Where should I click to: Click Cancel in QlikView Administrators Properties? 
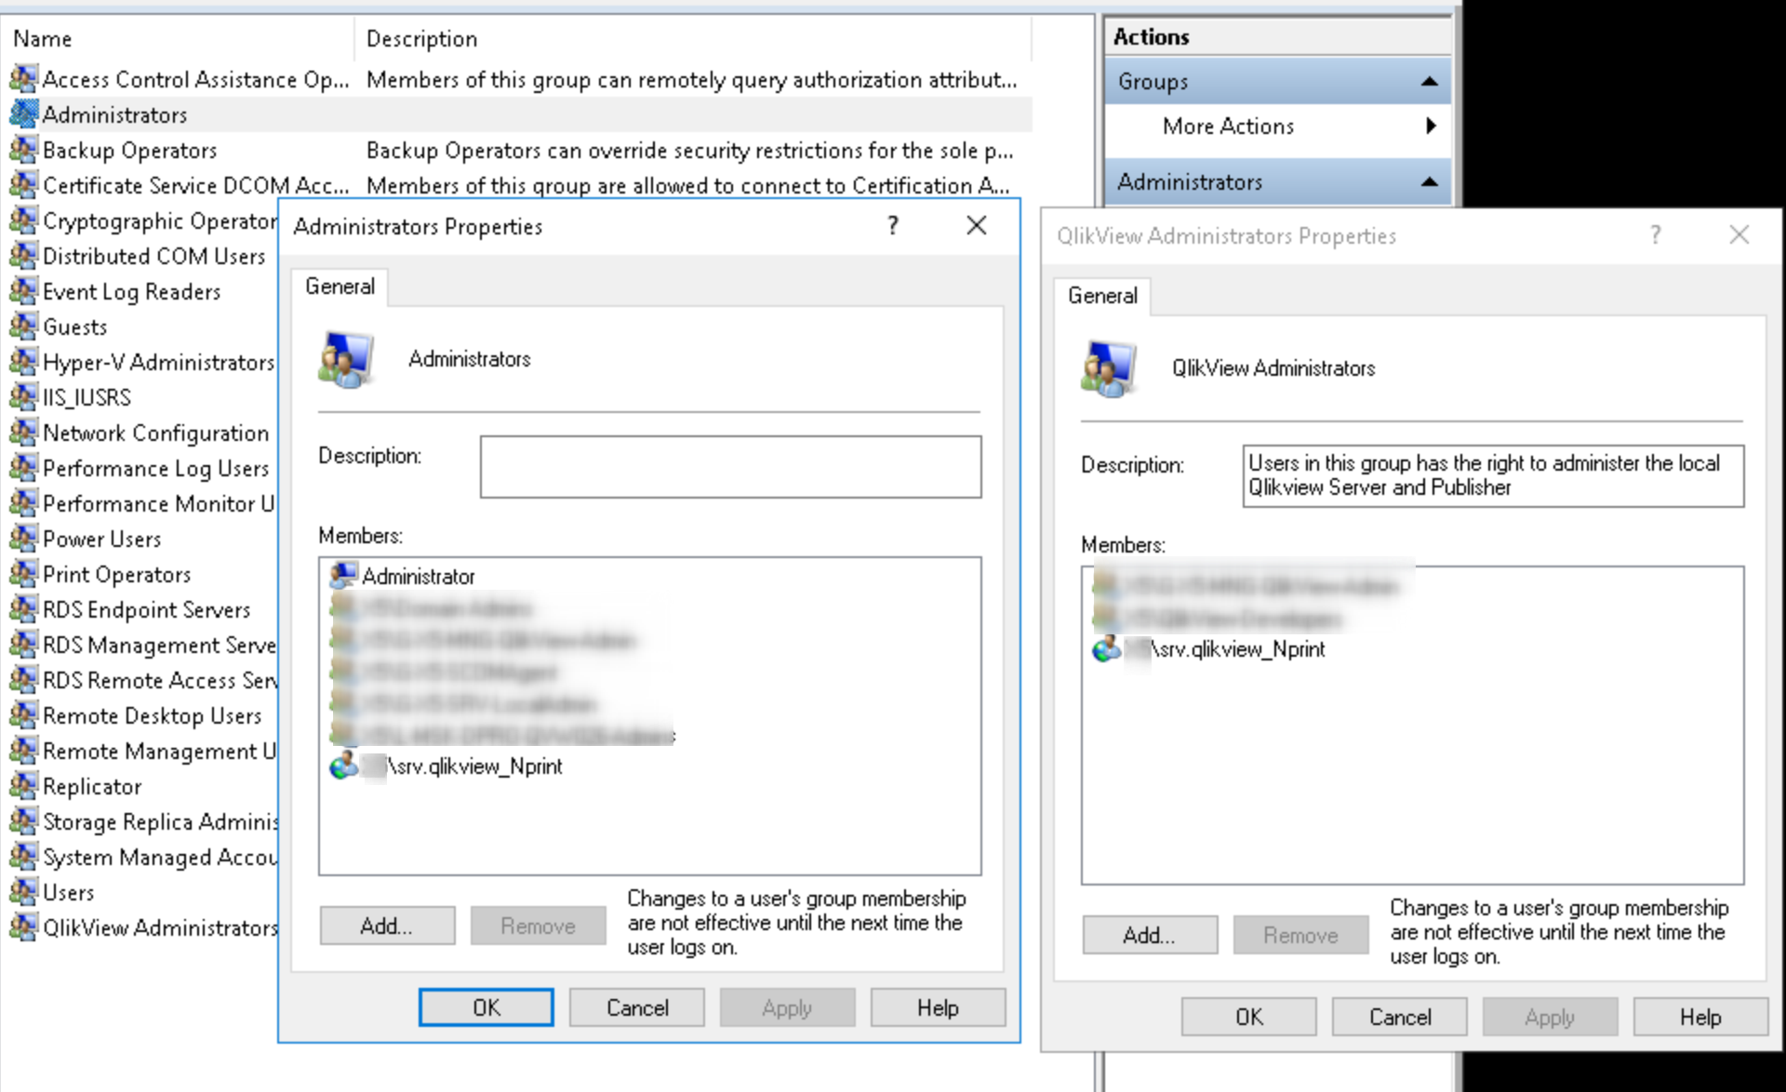coord(1399,1017)
